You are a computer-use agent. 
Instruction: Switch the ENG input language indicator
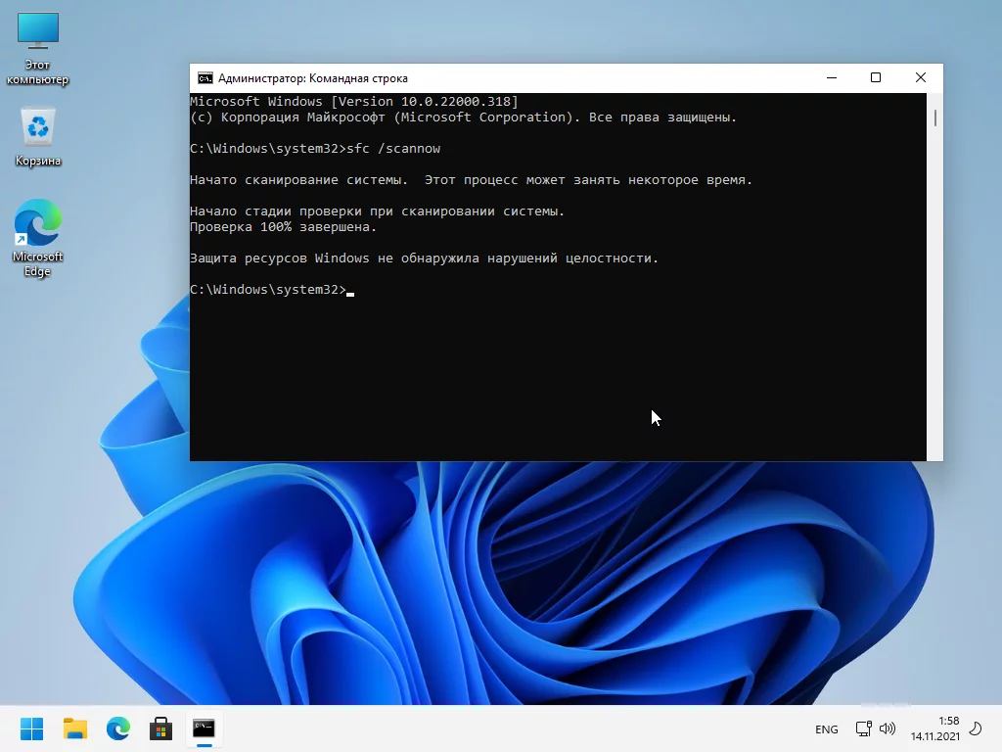click(x=826, y=729)
